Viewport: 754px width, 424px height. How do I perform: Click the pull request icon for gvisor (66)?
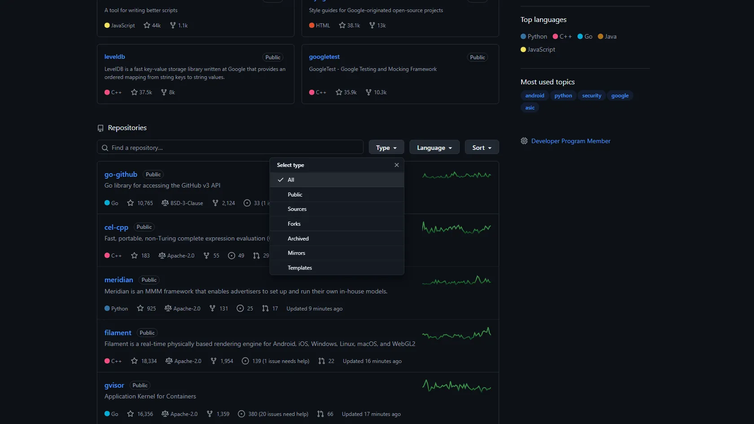[320, 414]
